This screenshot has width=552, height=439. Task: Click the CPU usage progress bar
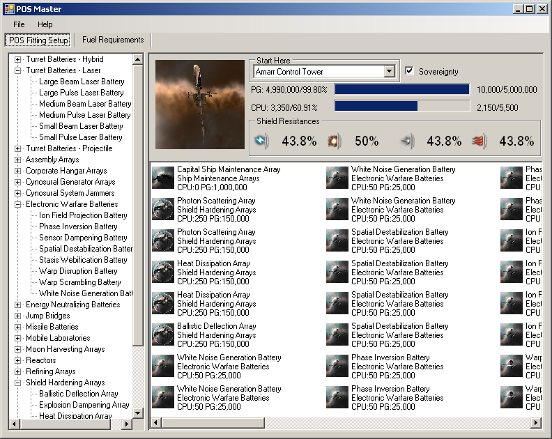pyautogui.click(x=402, y=106)
